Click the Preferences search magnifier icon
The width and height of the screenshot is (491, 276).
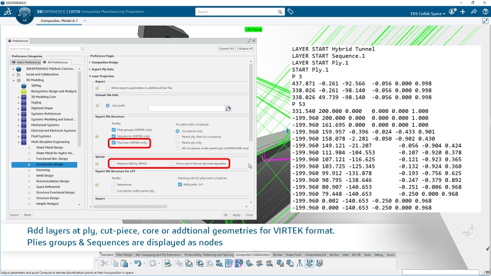pyautogui.click(x=82, y=49)
